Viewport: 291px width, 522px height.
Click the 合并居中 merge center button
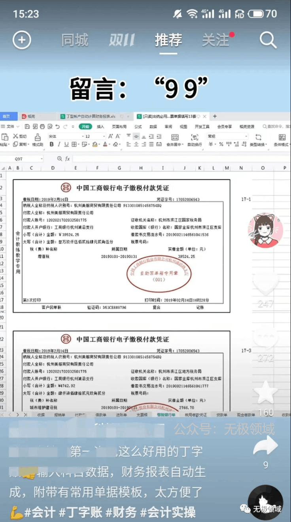(175, 140)
